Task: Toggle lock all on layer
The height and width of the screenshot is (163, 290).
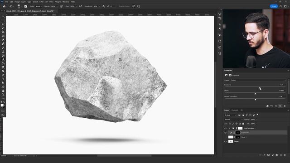Action: click(x=243, y=124)
